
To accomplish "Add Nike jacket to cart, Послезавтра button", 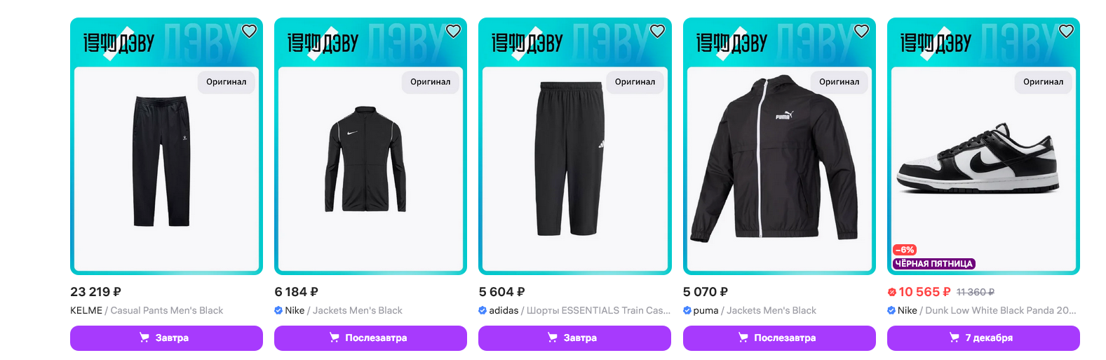I will click(x=370, y=338).
